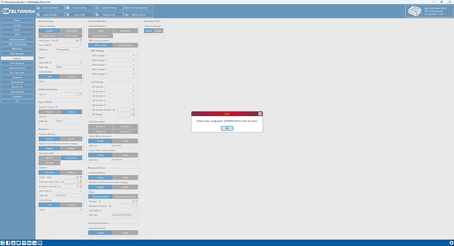Click the Reboot device toolbar button

pos(139,14)
